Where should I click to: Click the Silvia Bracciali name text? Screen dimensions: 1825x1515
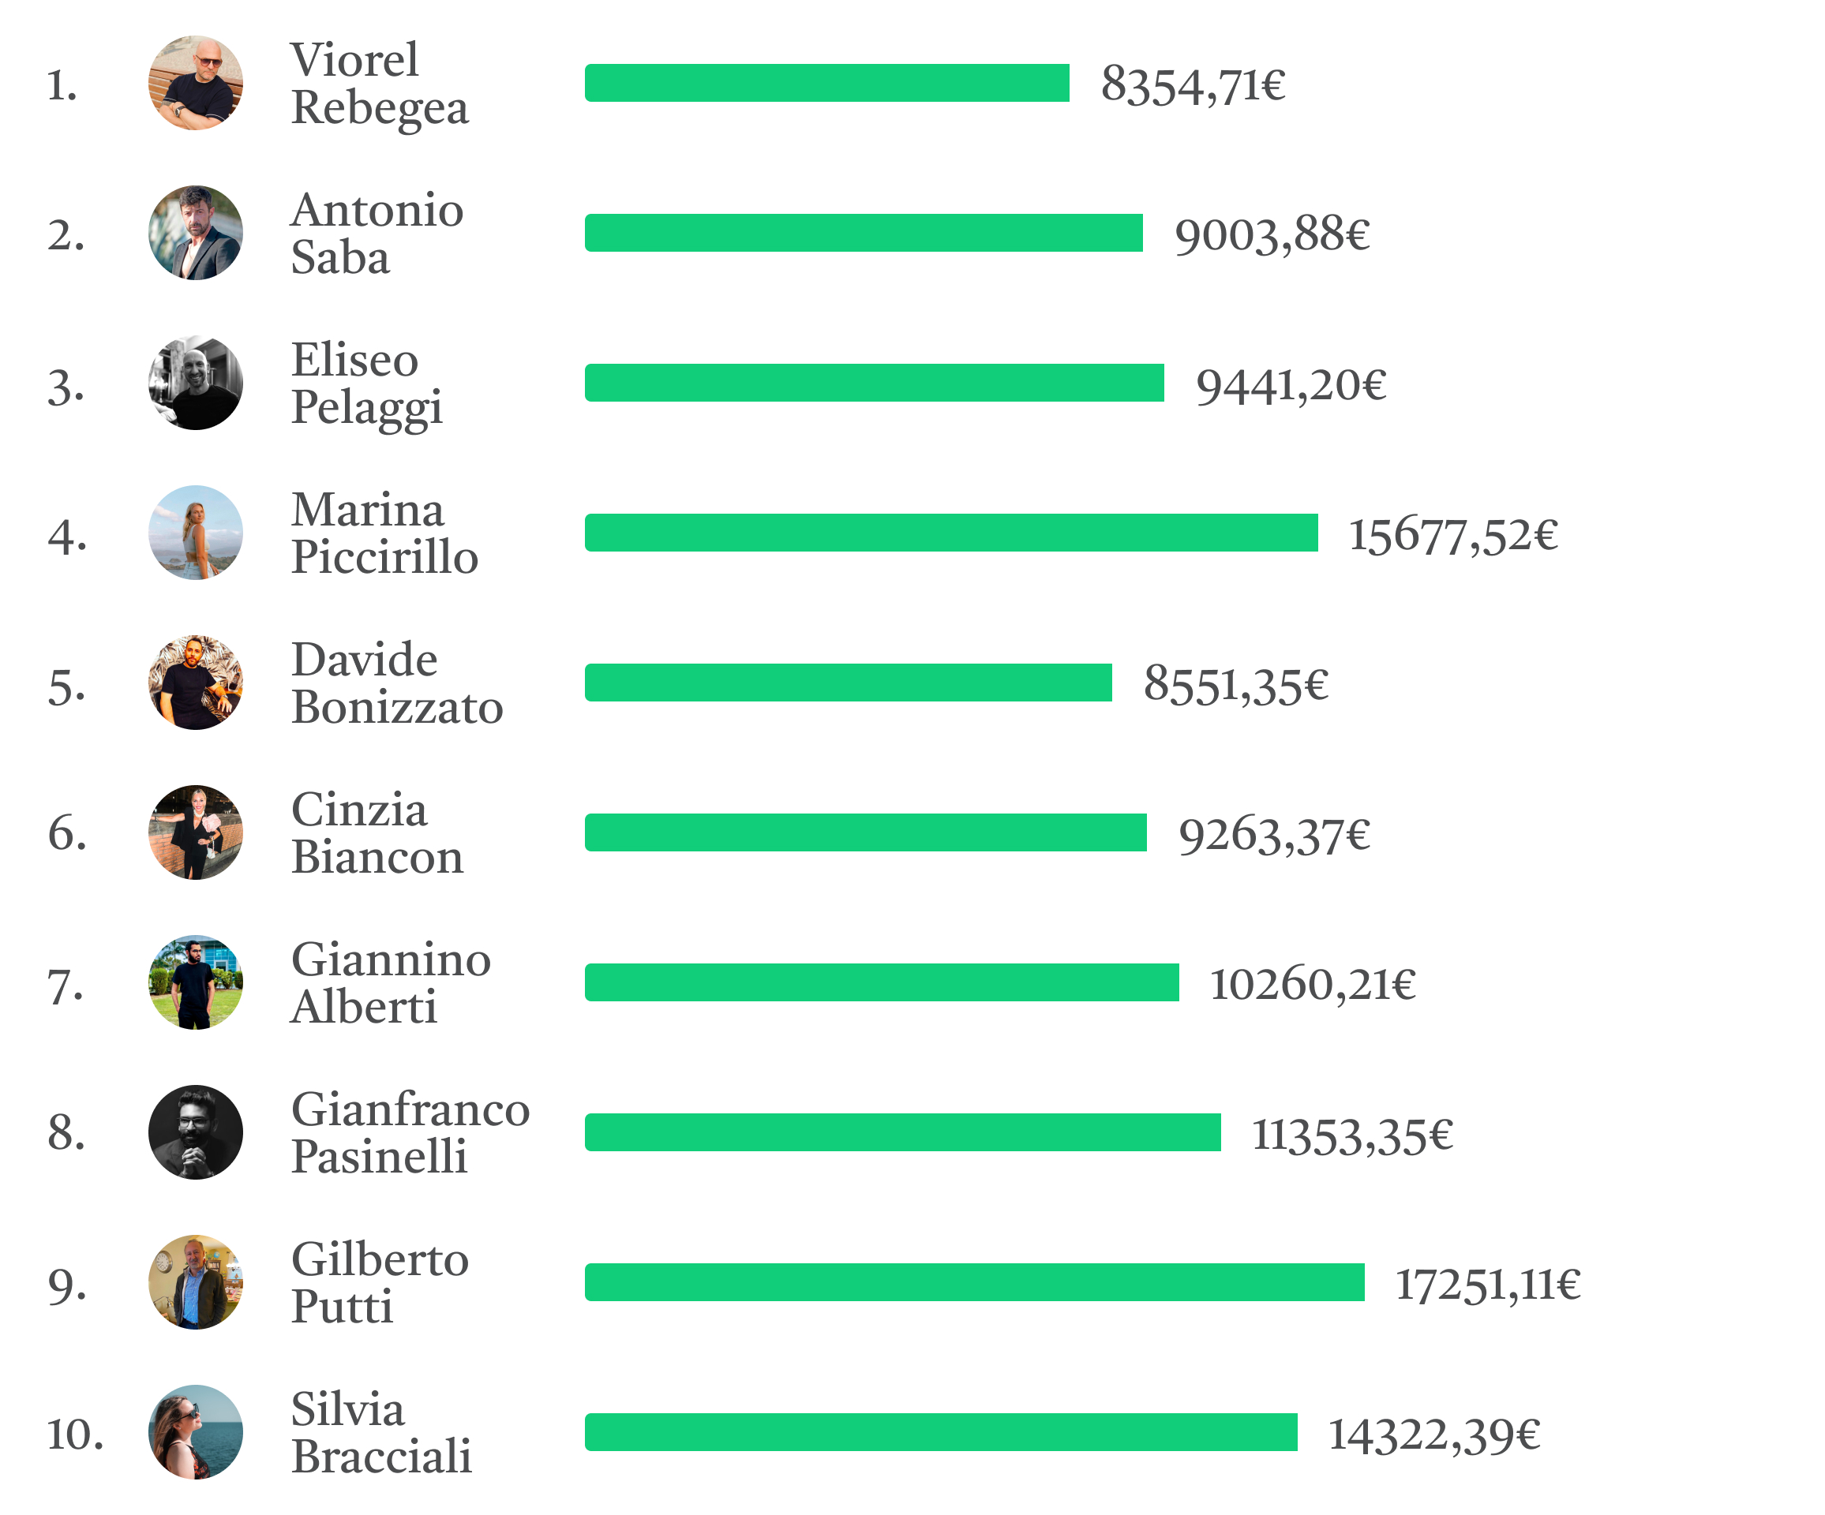[380, 1431]
